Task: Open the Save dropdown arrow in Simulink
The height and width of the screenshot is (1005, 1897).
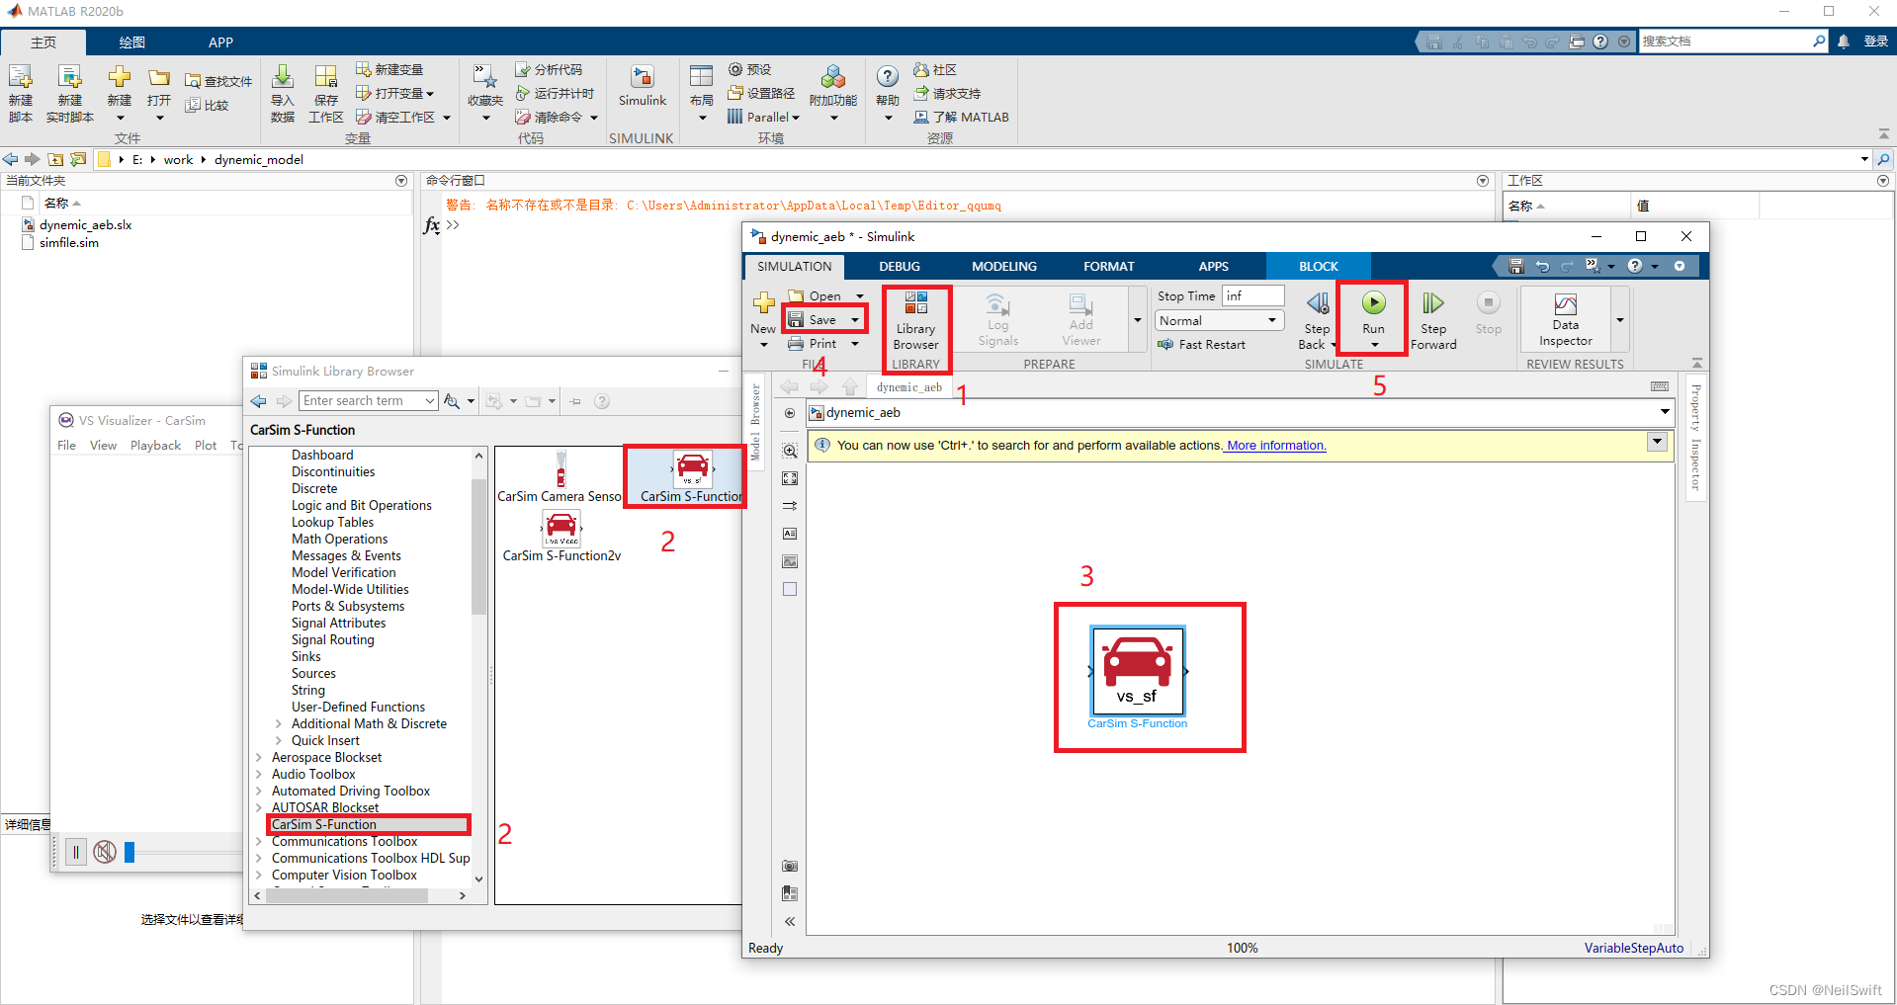Action: [x=855, y=320]
